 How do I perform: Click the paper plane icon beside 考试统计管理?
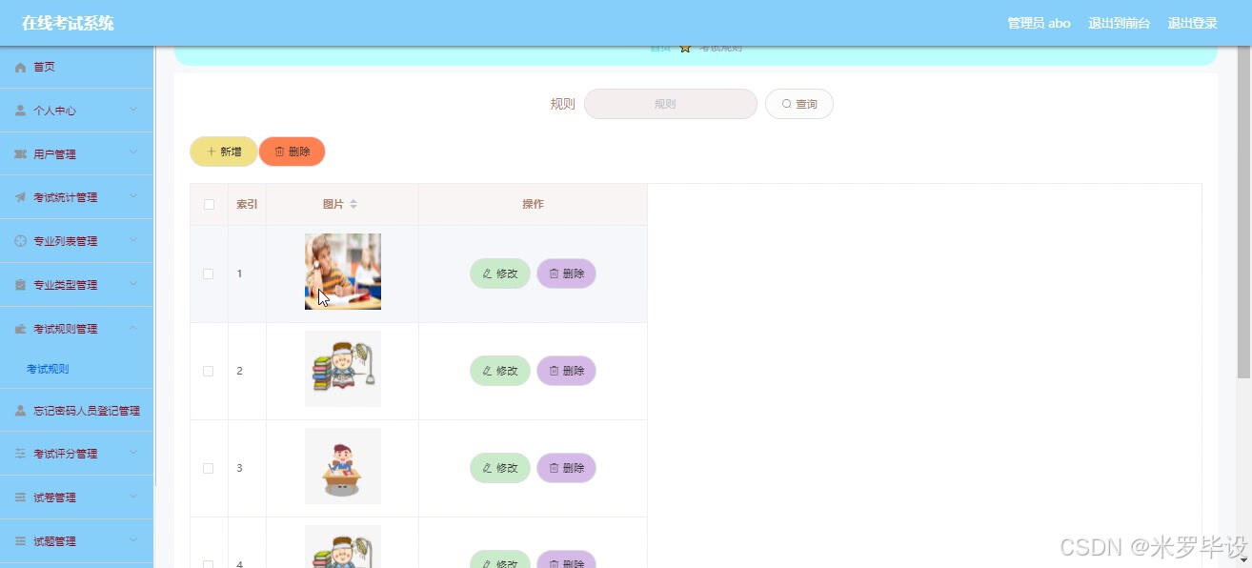(21, 198)
